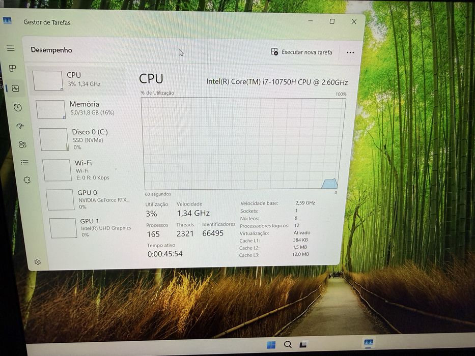The height and width of the screenshot is (356, 475).
Task: Click the 'Processadores lógicos:' label
Action: click(x=264, y=225)
